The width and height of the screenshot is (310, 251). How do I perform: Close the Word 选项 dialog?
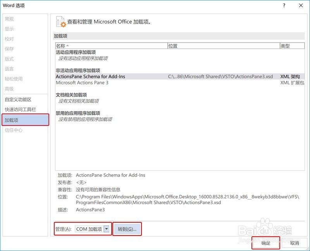pos(301,5)
